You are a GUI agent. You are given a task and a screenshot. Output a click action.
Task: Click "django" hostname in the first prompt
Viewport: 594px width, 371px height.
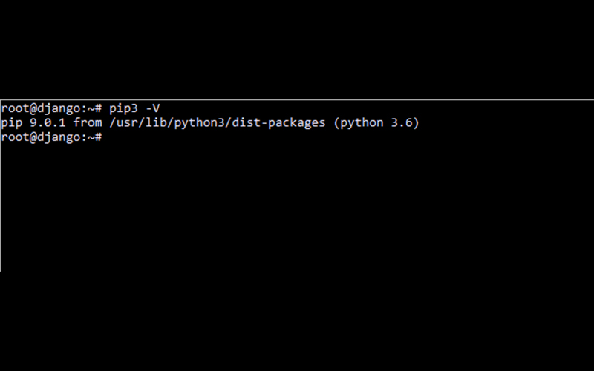tap(58, 108)
